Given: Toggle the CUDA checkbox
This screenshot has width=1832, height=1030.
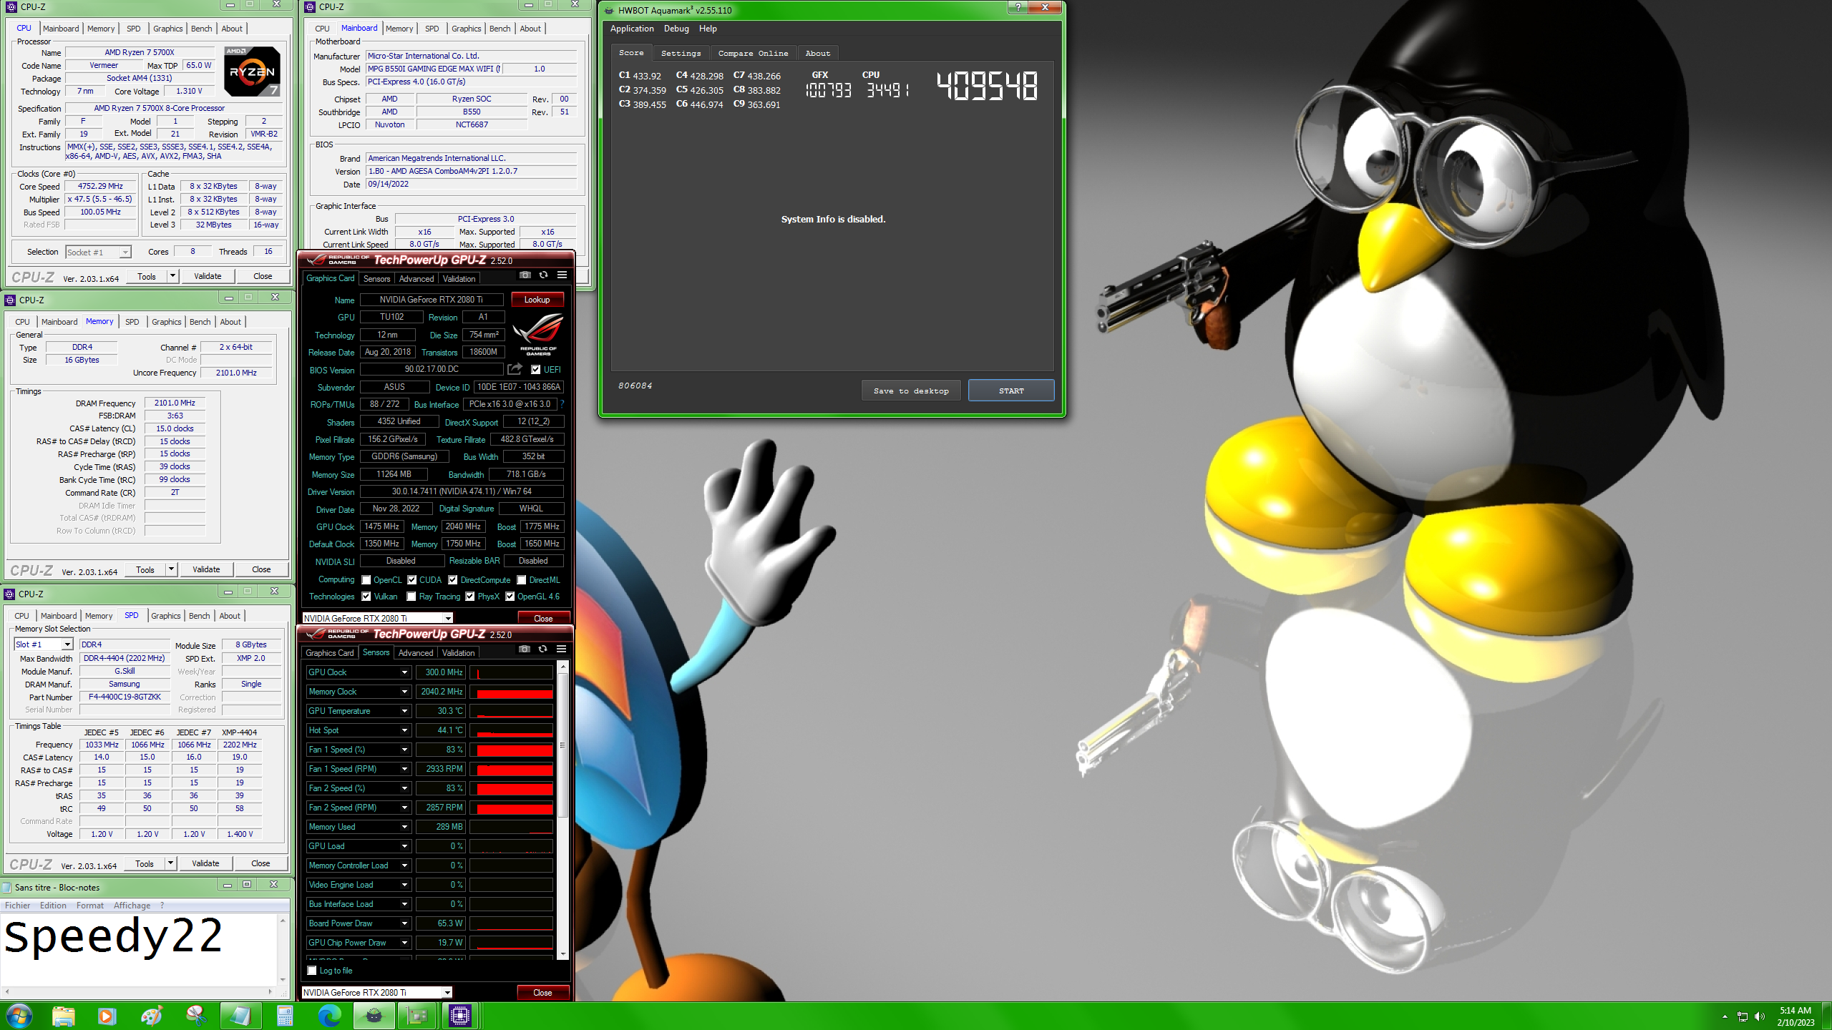Looking at the screenshot, I should coord(412,580).
